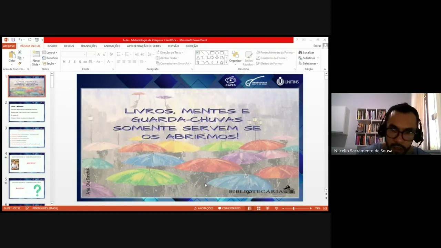Screen dimensions: 441x248
Task: Switch to Normal view in status bar
Action: (x=249, y=208)
